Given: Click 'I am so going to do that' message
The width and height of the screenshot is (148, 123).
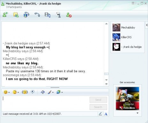Looking at the screenshot, I should click(x=37, y=79).
